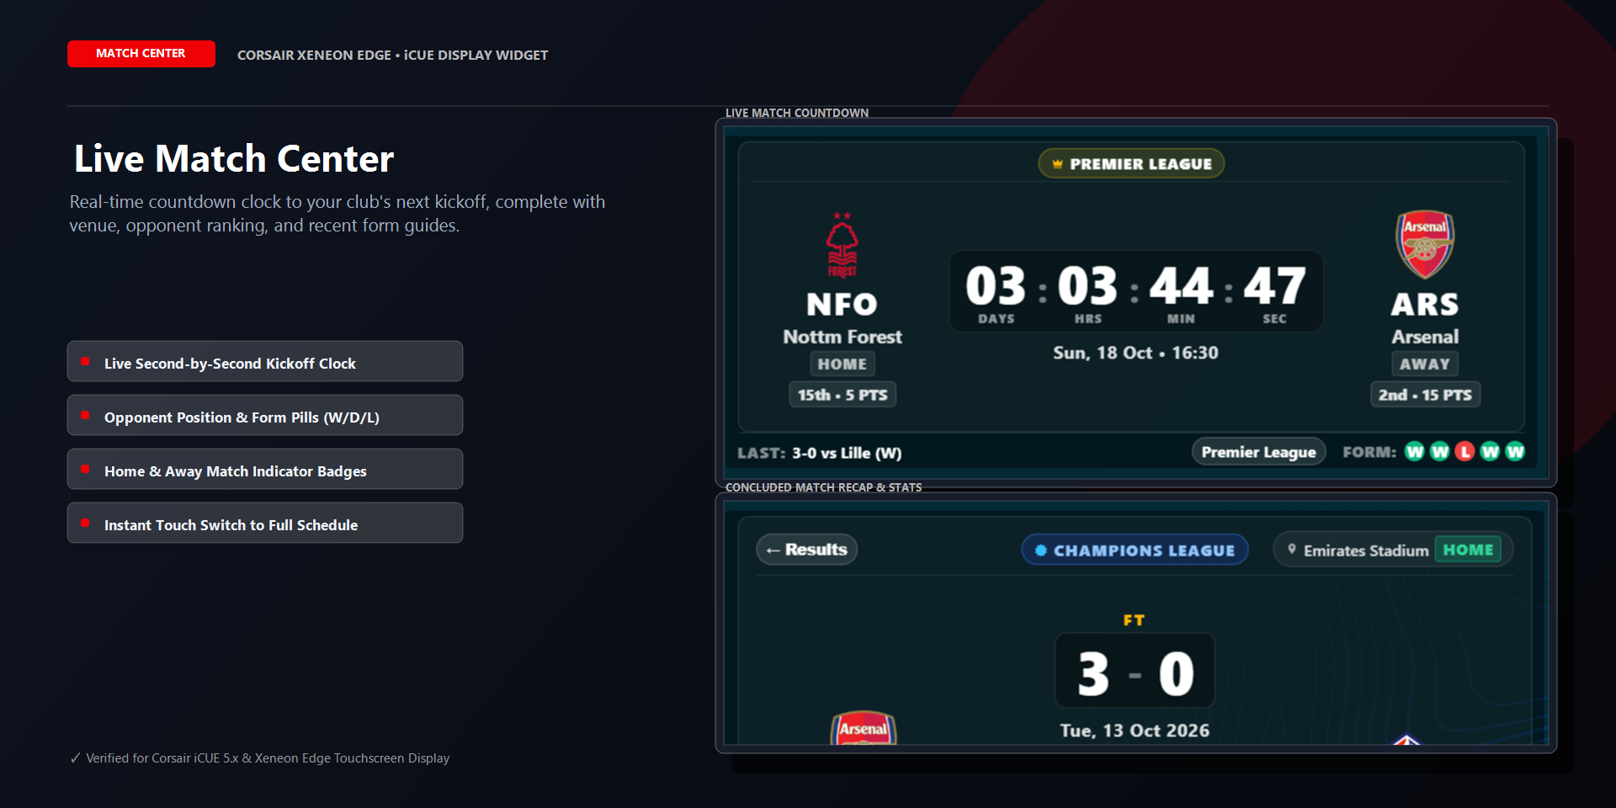Click the HOME badge under Nottm Forest
The image size is (1616, 808).
click(843, 364)
